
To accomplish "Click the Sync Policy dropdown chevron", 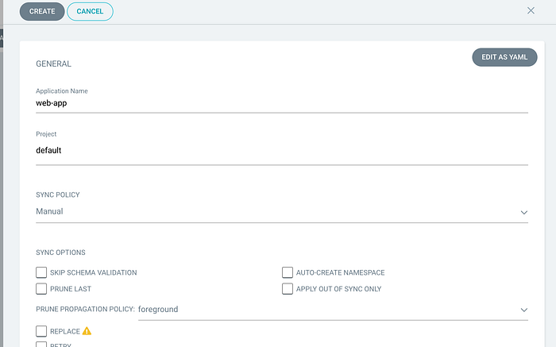I will [523, 212].
